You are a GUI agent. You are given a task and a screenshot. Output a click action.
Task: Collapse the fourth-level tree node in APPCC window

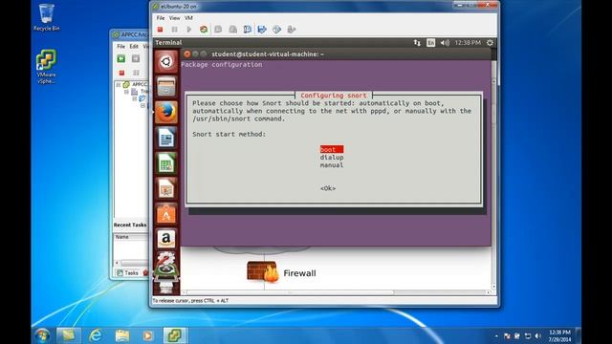(x=142, y=106)
